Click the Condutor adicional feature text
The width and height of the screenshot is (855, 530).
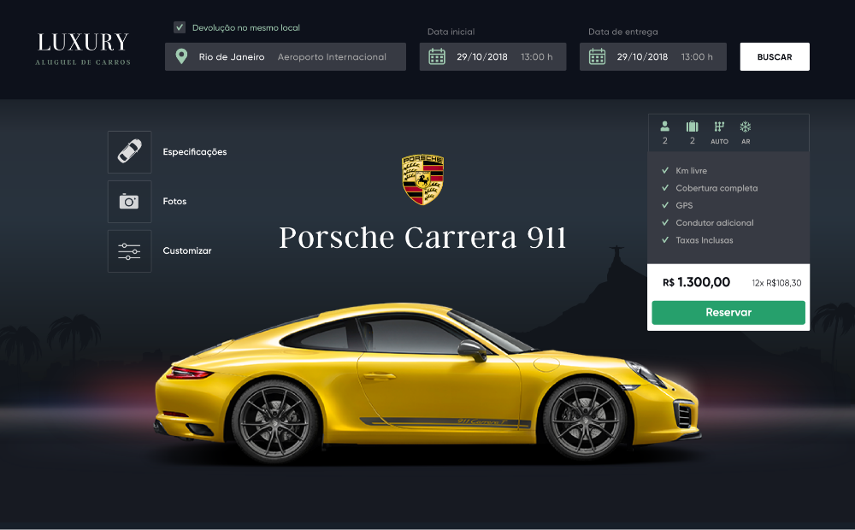[x=714, y=223]
